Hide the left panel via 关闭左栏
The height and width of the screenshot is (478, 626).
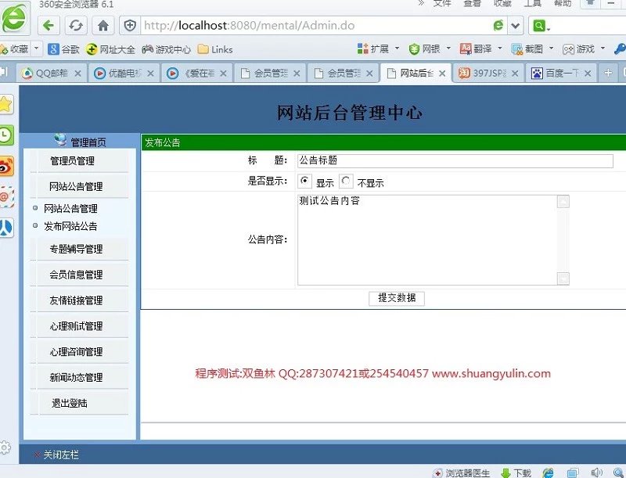pos(56,455)
